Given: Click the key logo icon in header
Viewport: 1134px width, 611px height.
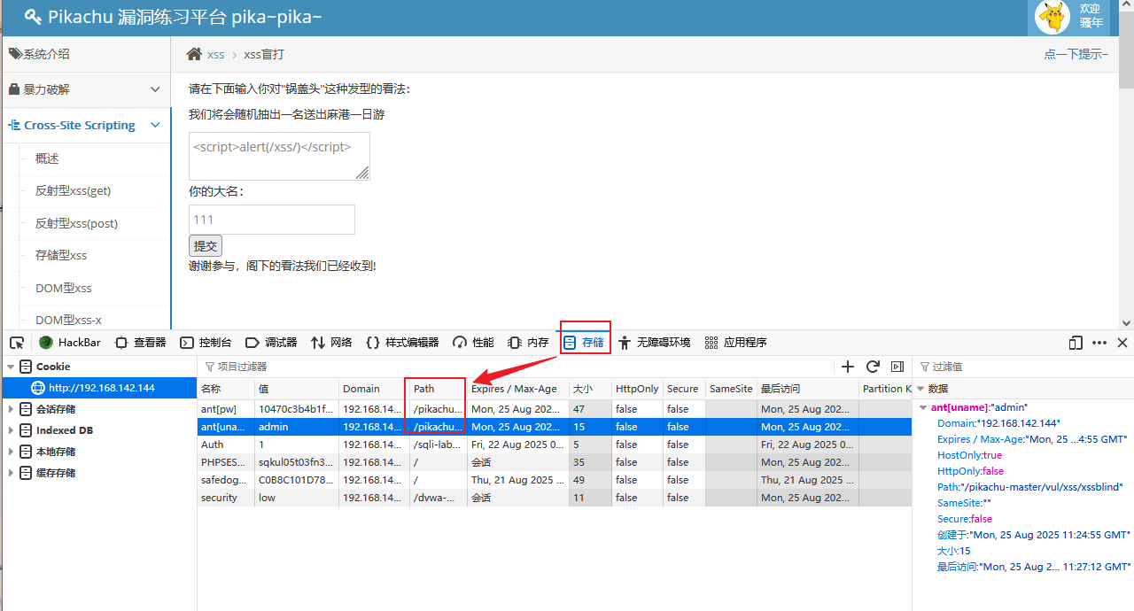Looking at the screenshot, I should click(33, 16).
